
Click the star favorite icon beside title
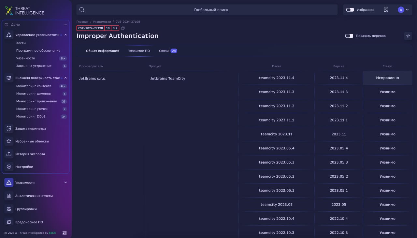coord(408,36)
